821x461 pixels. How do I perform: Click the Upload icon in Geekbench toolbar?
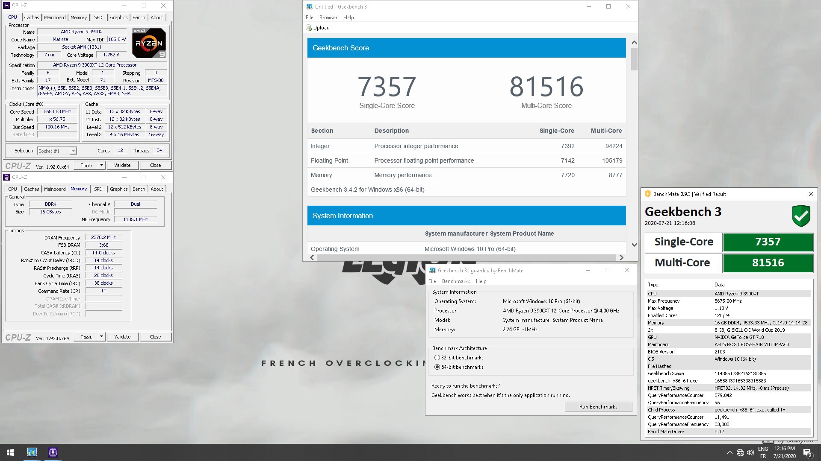click(x=309, y=28)
